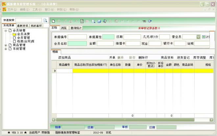Switch to the 我的喜好 tab
The image size is (217, 136).
coord(36,26)
